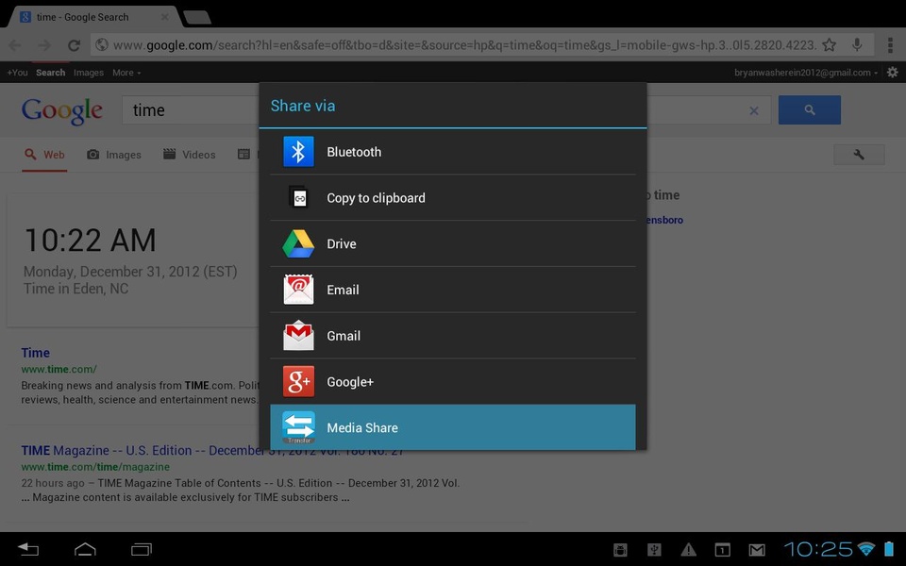
Task: Open warning triangle notification icon
Action: tap(688, 549)
